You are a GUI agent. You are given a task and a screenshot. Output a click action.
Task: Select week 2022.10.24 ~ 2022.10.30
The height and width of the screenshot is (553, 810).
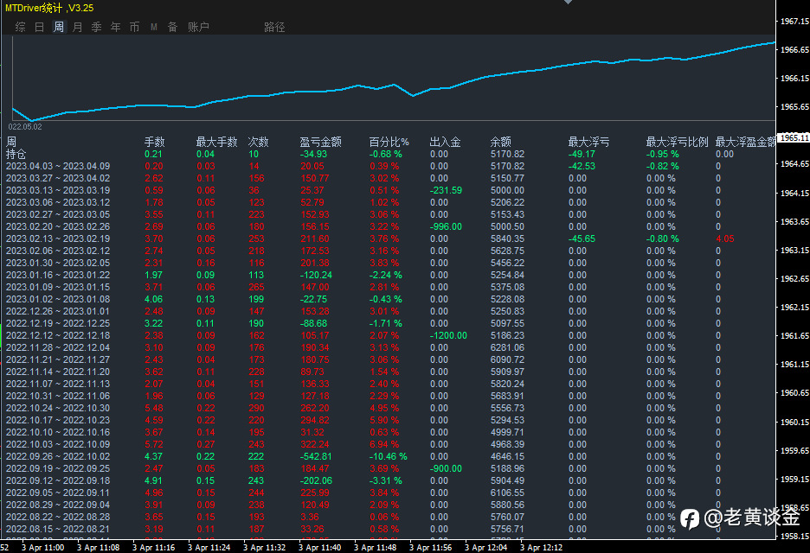coord(58,408)
